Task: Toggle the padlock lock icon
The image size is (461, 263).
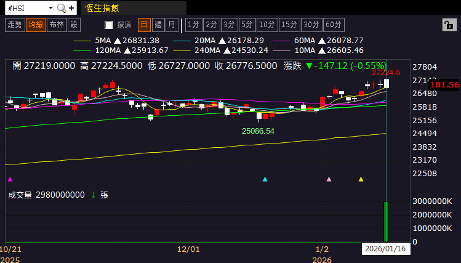Action: pos(449,25)
